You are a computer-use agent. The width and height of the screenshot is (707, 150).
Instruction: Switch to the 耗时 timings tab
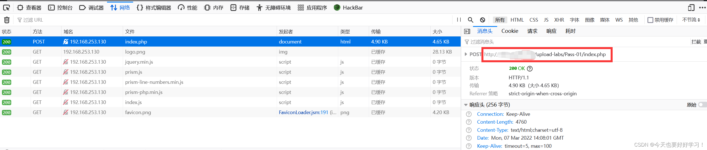click(x=570, y=31)
